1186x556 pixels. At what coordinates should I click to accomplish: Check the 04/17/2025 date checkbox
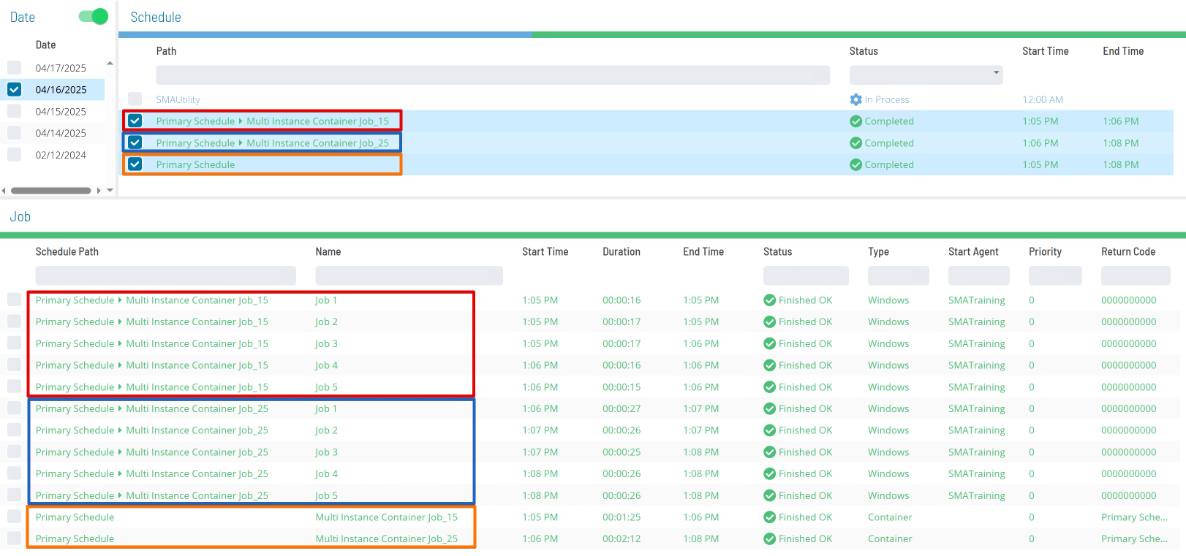[x=15, y=67]
